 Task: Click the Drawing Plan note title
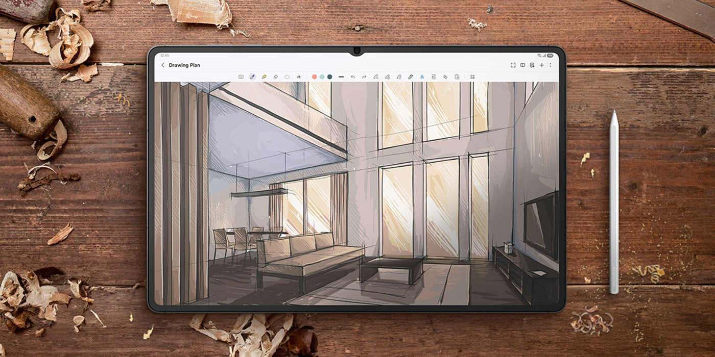pyautogui.click(x=184, y=65)
